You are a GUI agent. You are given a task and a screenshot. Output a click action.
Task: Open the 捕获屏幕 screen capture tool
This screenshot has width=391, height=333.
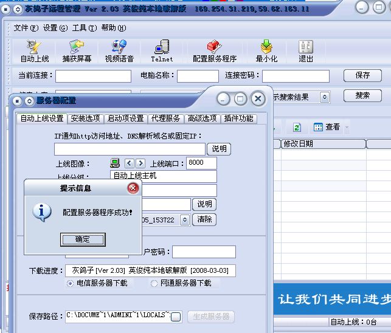pyautogui.click(x=77, y=51)
